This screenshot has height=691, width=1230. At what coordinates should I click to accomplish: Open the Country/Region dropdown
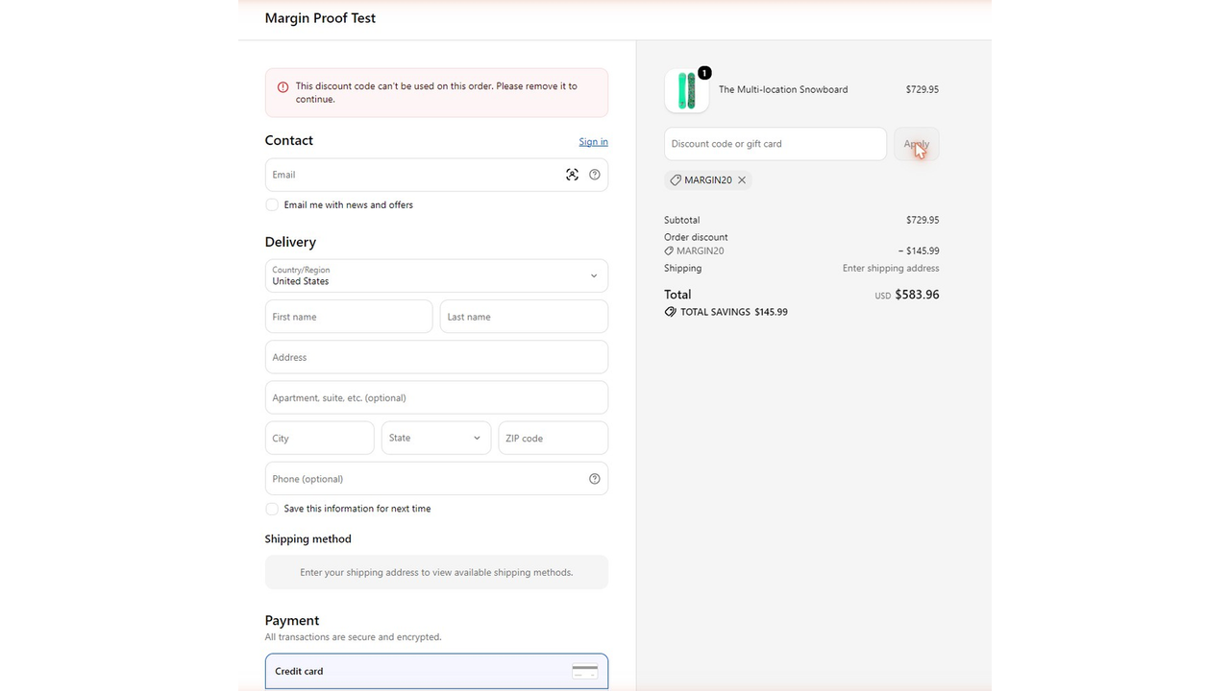[436, 275]
